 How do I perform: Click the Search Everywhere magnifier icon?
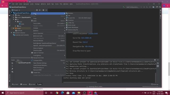pyautogui.click(x=160, y=7)
